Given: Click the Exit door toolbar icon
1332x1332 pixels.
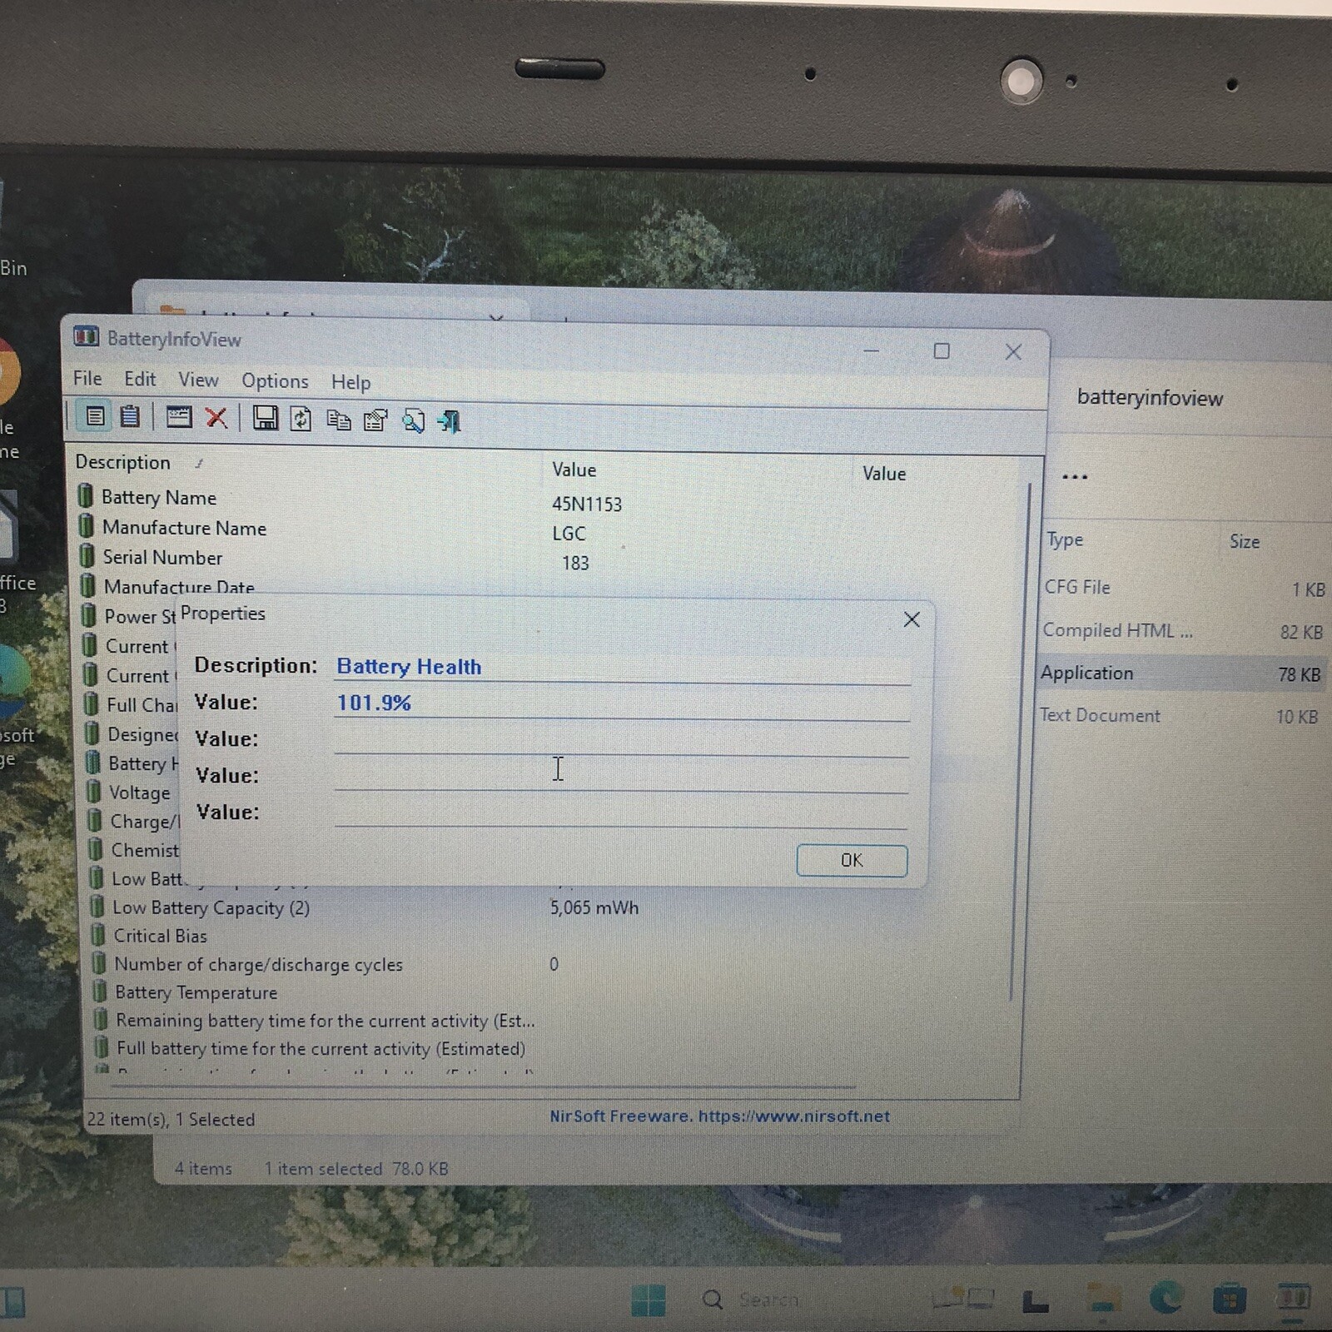Looking at the screenshot, I should click(450, 421).
